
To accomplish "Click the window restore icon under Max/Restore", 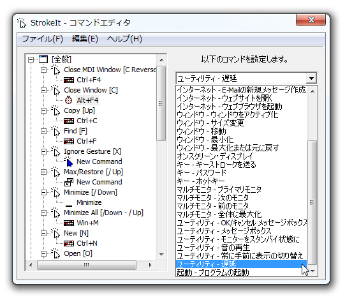I will 69,182.
